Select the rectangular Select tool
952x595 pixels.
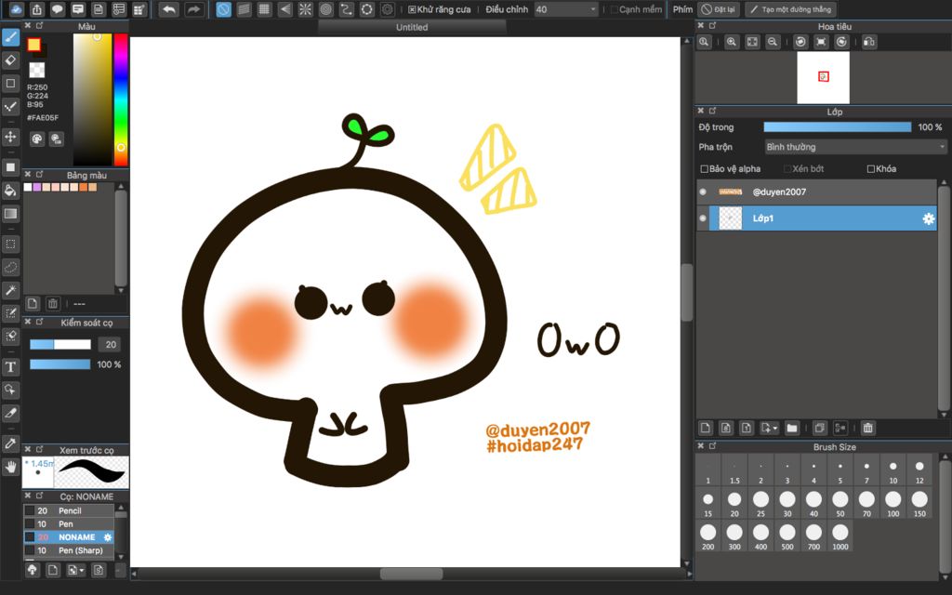[11, 245]
